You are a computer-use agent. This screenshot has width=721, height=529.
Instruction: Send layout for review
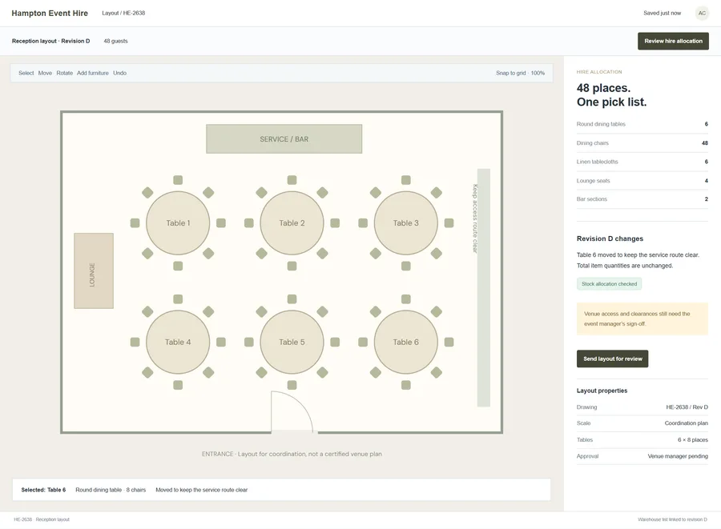pyautogui.click(x=613, y=359)
